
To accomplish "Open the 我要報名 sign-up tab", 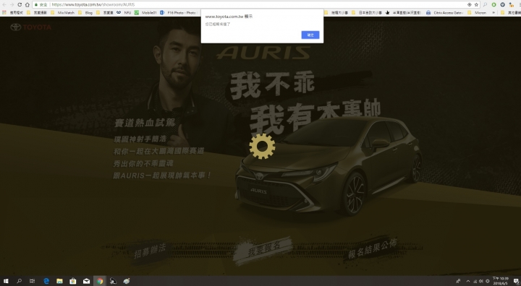I will click(264, 248).
